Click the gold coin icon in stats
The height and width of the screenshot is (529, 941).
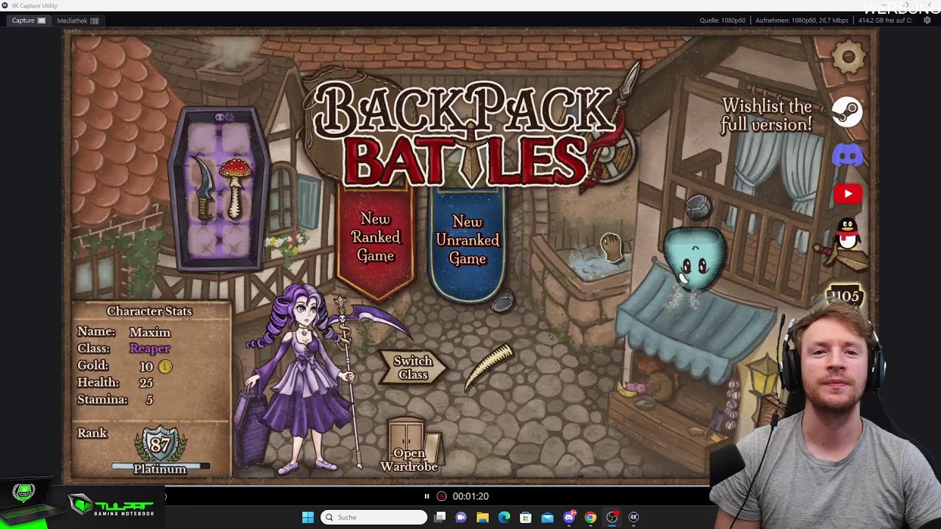point(165,366)
